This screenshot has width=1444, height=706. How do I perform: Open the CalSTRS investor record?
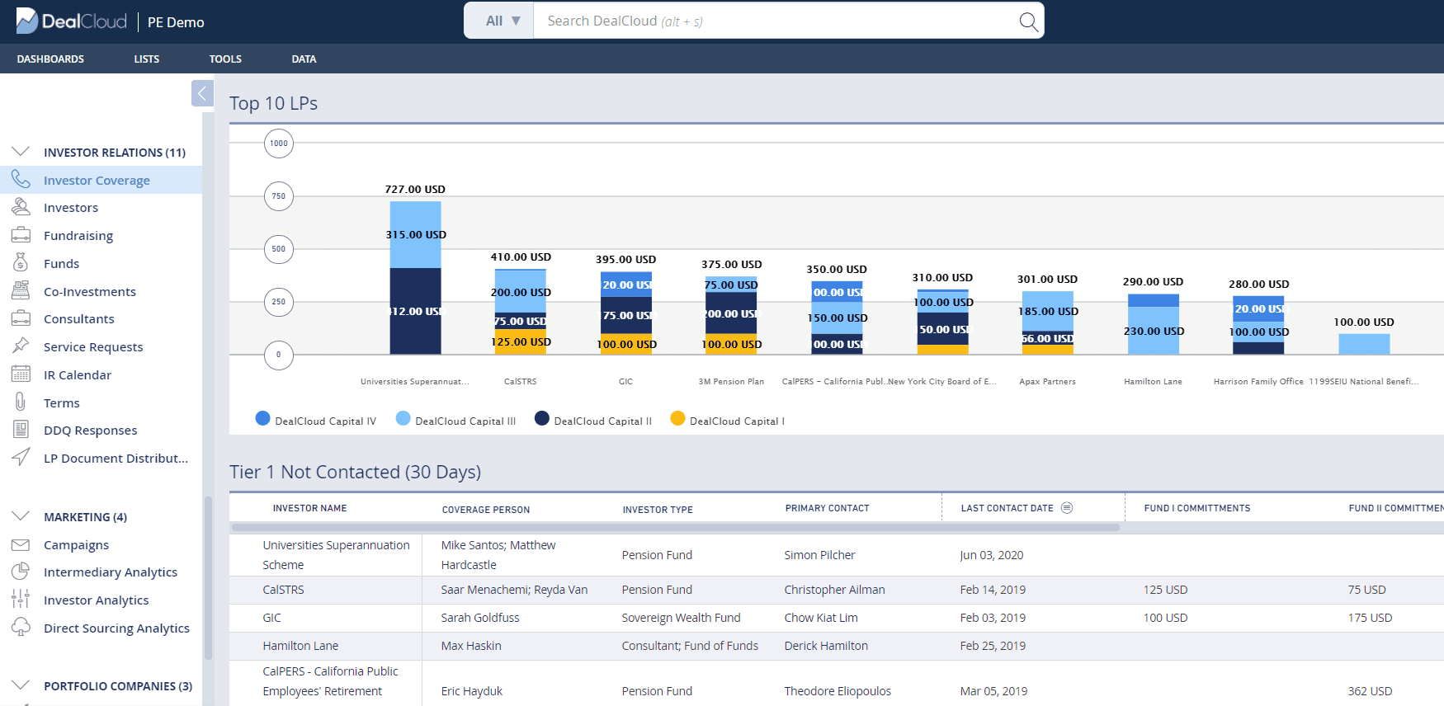pos(283,590)
